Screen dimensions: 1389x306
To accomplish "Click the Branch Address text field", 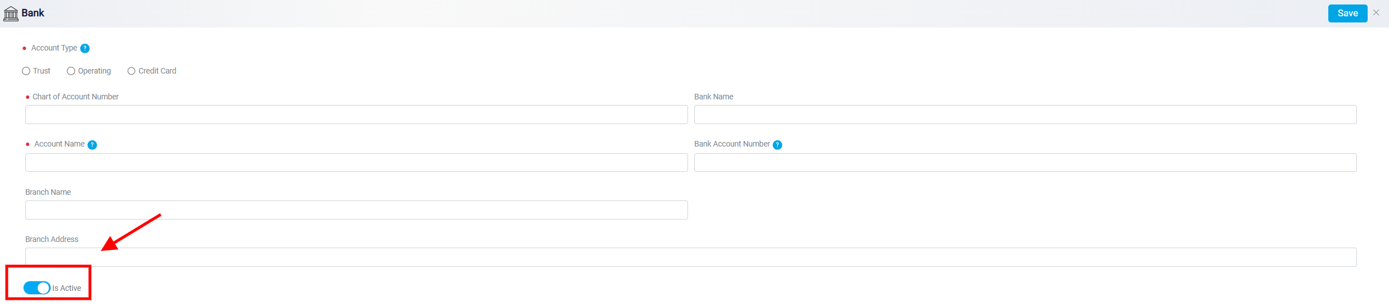I will (691, 257).
